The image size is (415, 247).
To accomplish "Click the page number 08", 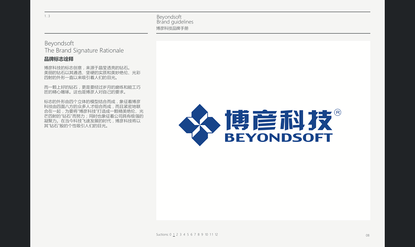I will click(x=368, y=235).
